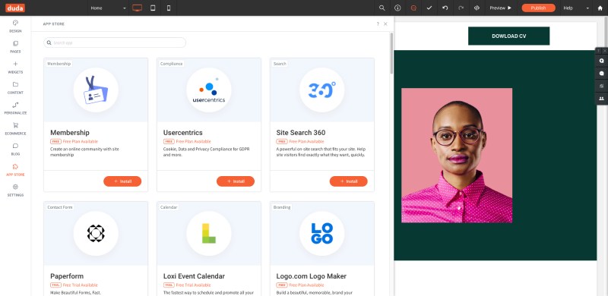Click the layers icon on right toolbar

(602, 86)
